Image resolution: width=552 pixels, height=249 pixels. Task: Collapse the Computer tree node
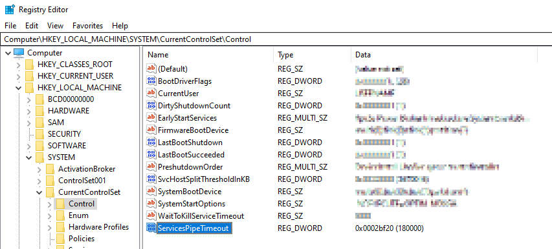[x=8, y=53]
